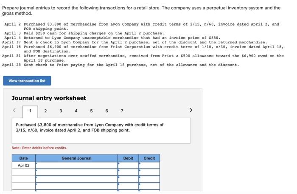
Task: Click Credit field in third journal row
Action: 149,179
